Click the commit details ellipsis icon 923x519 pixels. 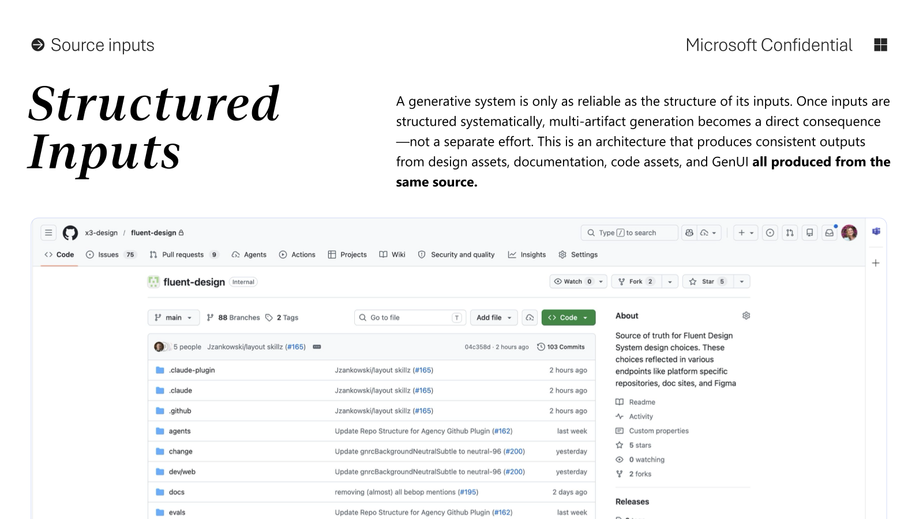pos(317,347)
